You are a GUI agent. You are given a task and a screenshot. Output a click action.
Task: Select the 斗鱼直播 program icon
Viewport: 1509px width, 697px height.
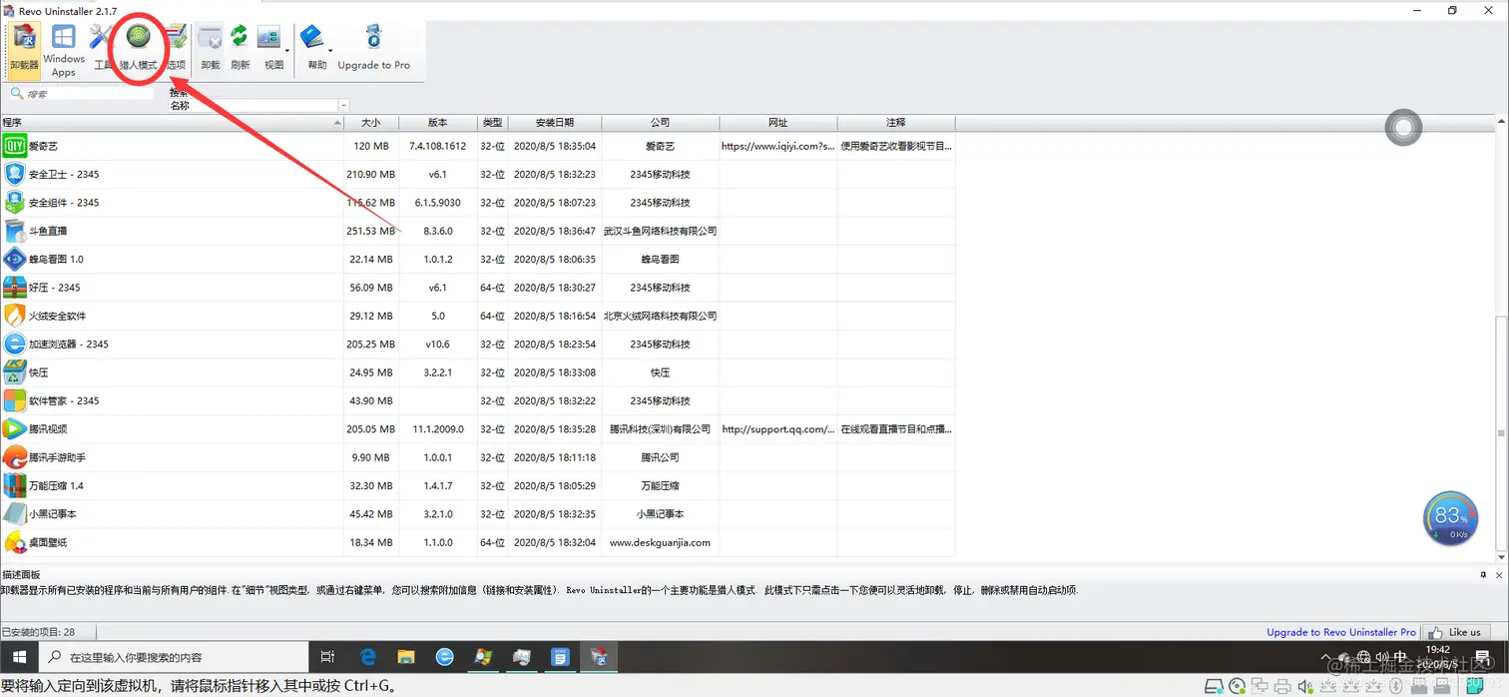[x=14, y=231]
